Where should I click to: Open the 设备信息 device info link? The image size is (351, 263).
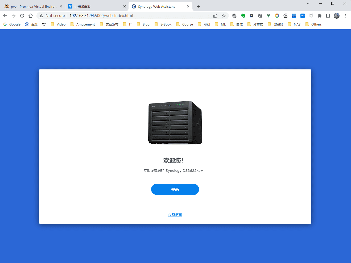pos(175,215)
